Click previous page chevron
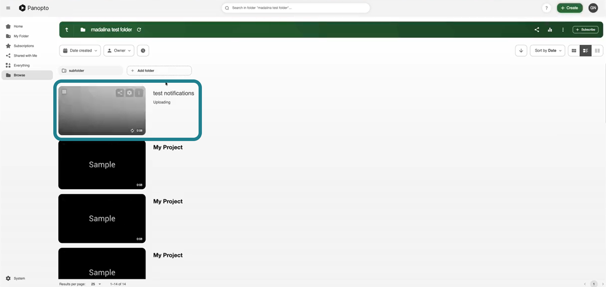 click(x=585, y=284)
